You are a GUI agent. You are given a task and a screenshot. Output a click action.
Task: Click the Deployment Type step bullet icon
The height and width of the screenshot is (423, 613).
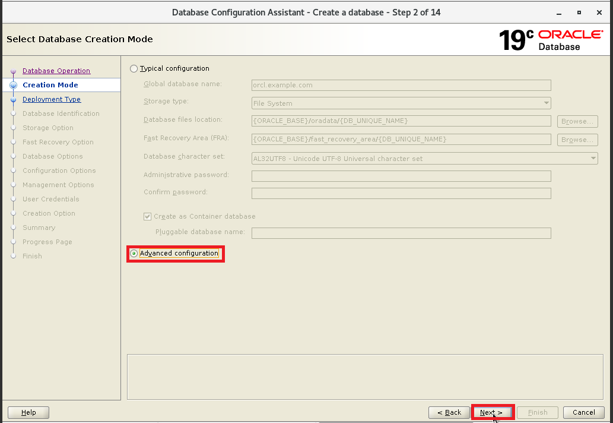[x=13, y=100]
